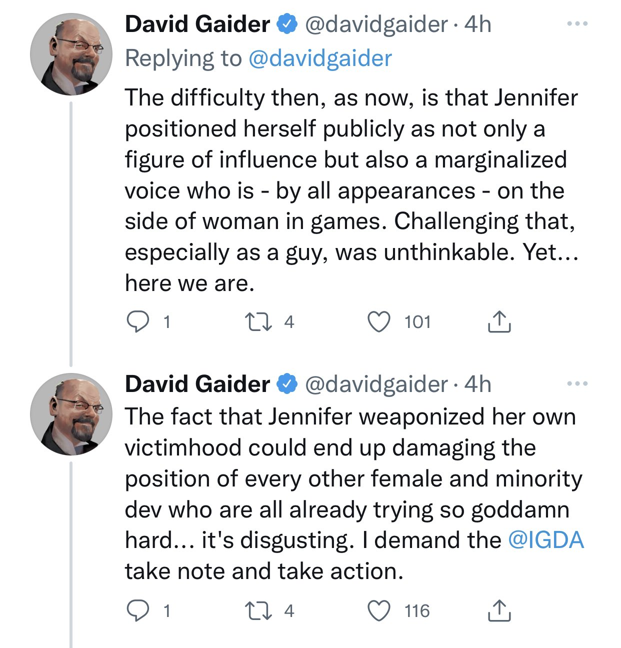Open David Gaider name on first tweet
The height and width of the screenshot is (648, 621).
[197, 24]
